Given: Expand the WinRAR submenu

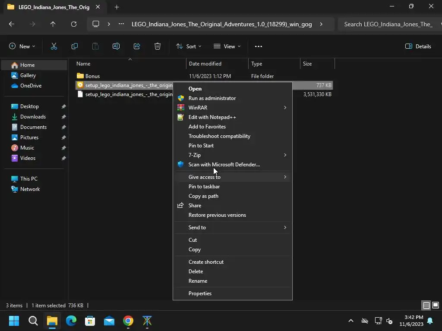Looking at the screenshot, I should (285, 107).
